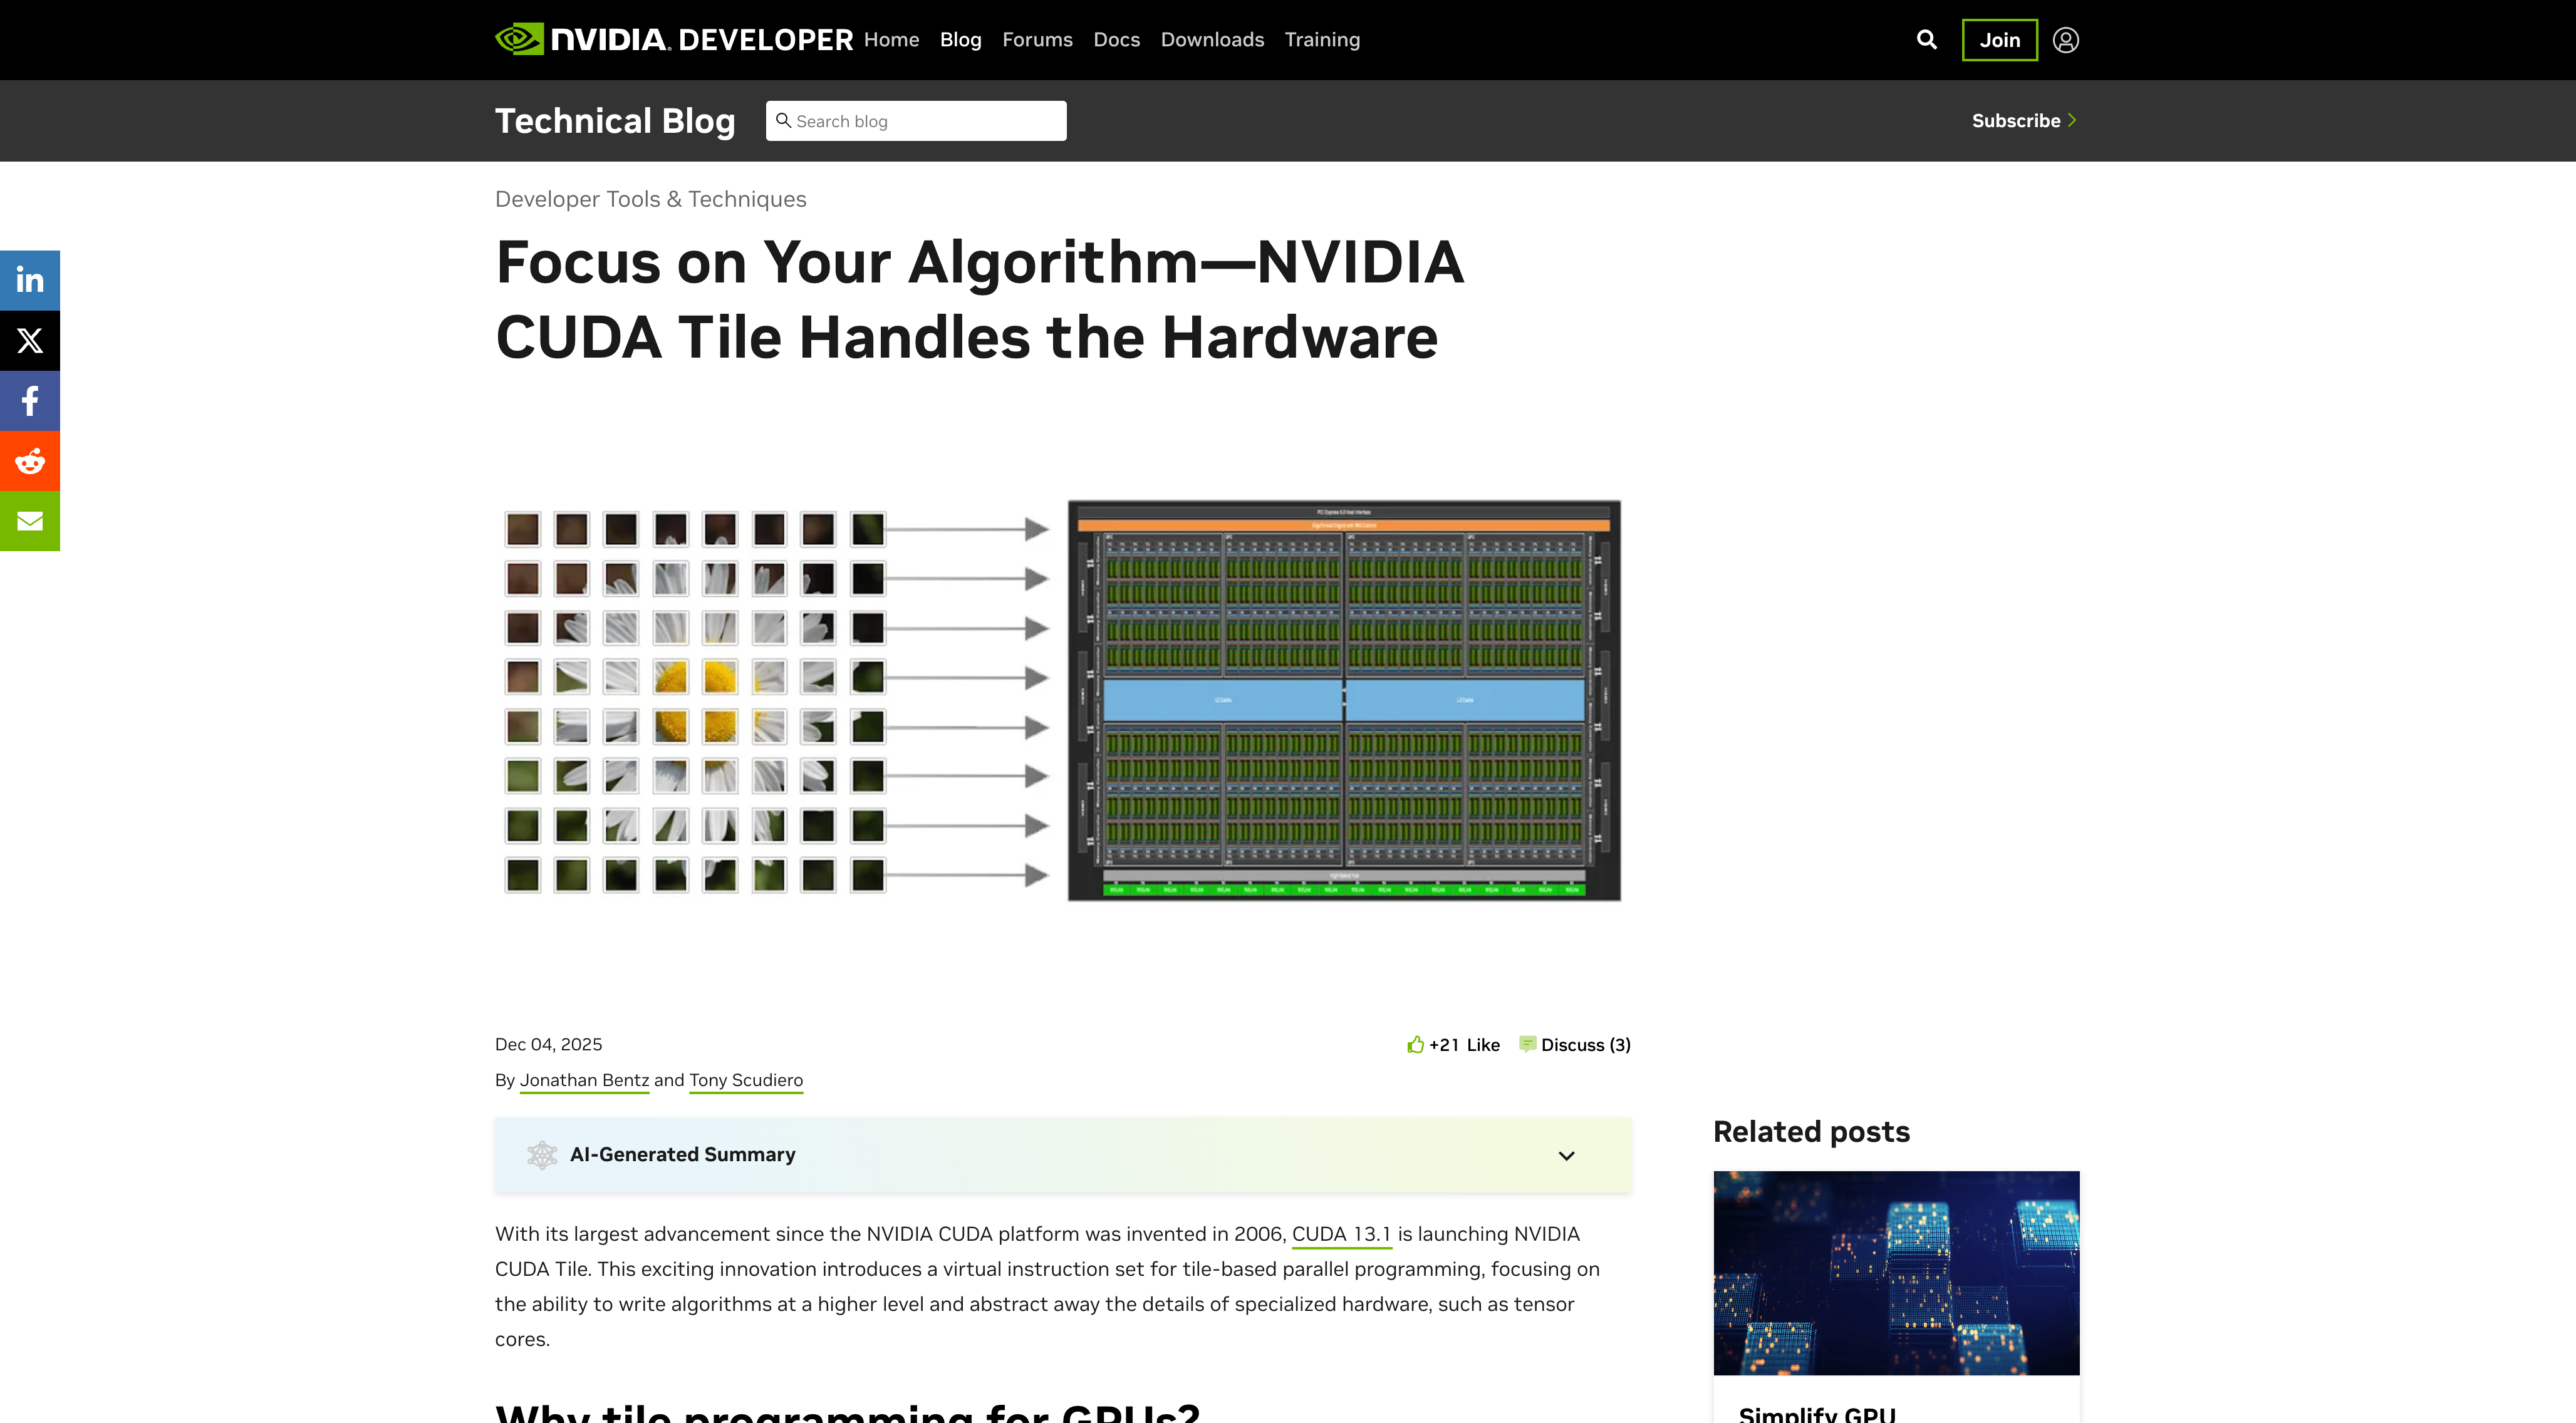Screen dimensions: 2576x1423
Task: Open Subscribe arrow link
Action: tap(2023, 121)
